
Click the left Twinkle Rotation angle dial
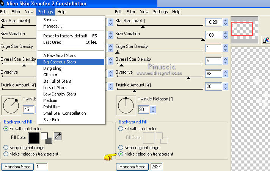[11, 106]
